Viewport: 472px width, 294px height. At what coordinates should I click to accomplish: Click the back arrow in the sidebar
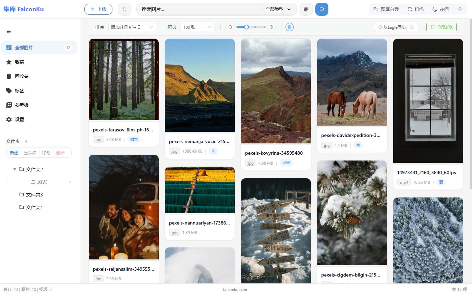9,32
